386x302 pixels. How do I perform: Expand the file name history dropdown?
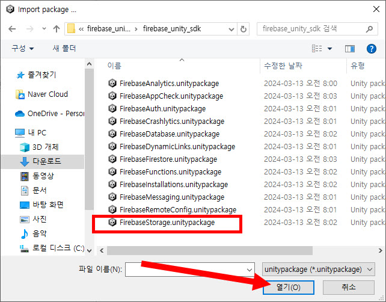[250, 270]
